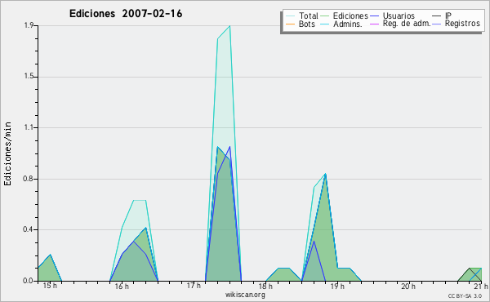Click the 15 h x-axis label
490x302 pixels.
tap(50, 286)
